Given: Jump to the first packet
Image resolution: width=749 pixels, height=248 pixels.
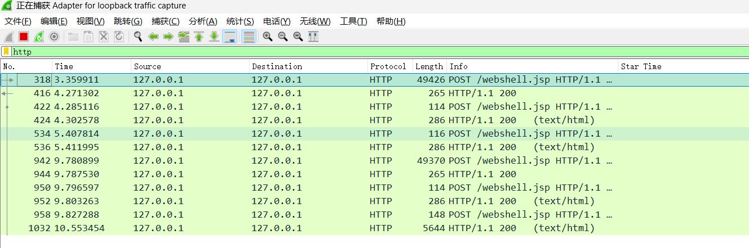Looking at the screenshot, I should click(x=198, y=37).
